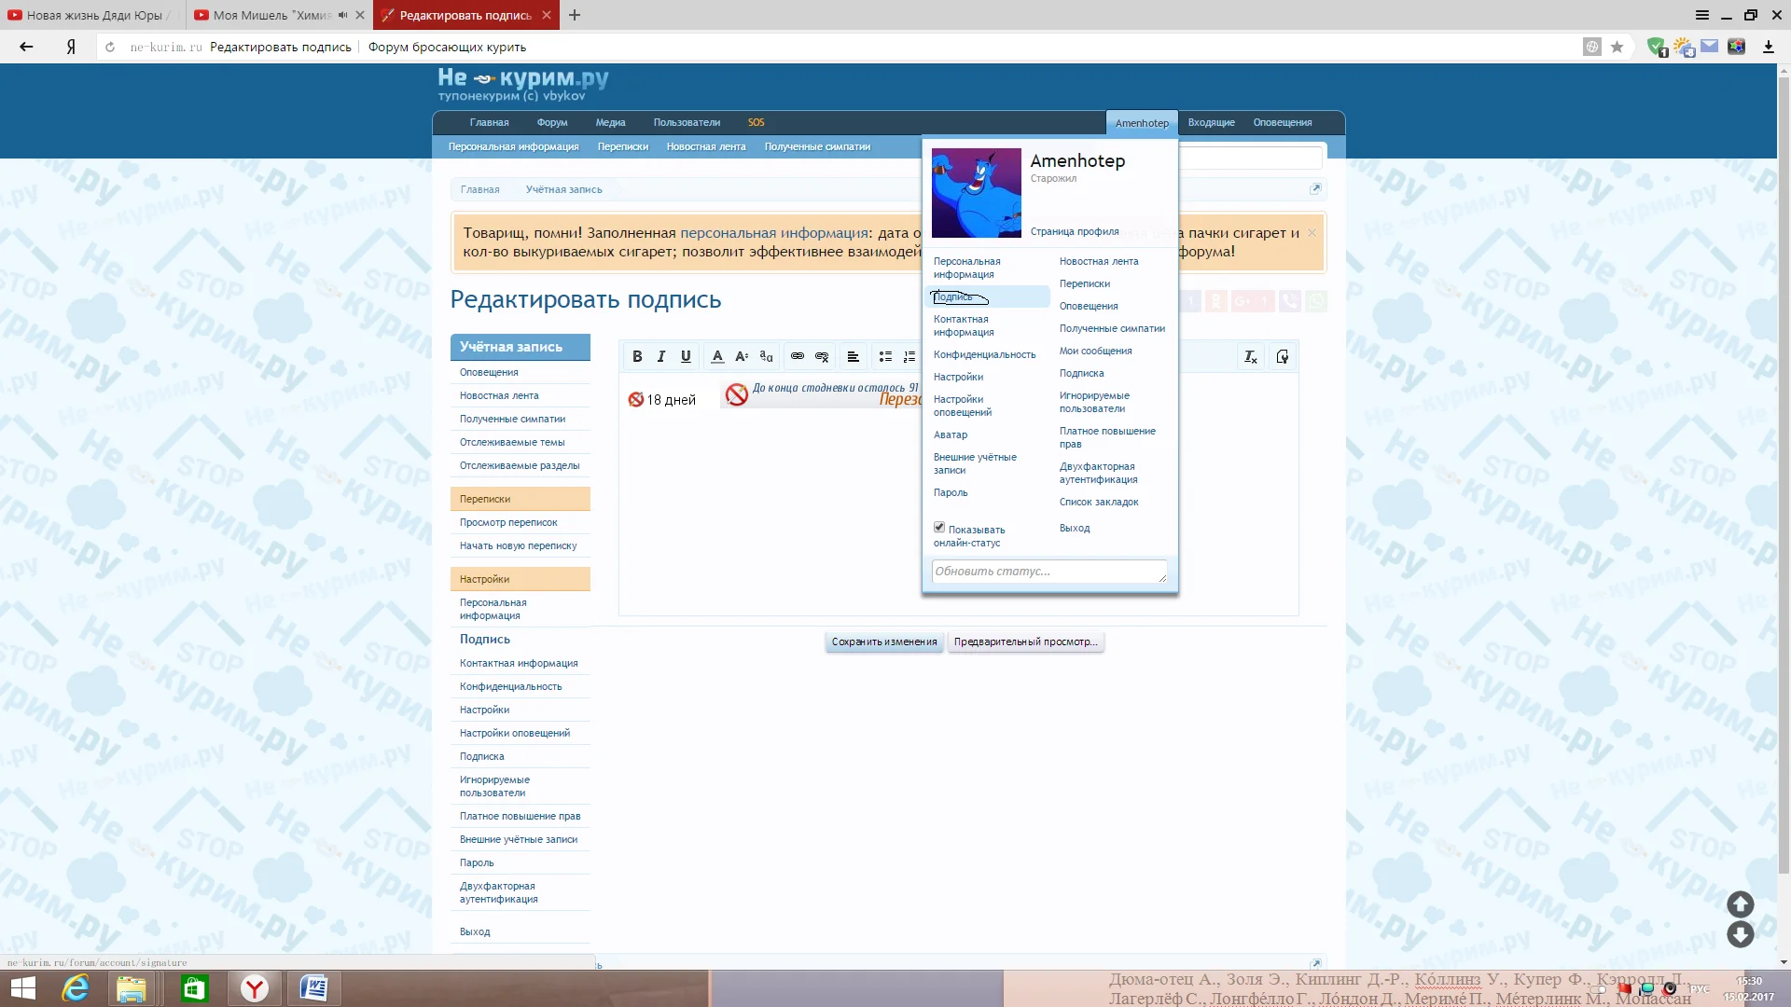Screen dimensions: 1791x1007
Task: Open Форум in main navigation
Action: 552,122
